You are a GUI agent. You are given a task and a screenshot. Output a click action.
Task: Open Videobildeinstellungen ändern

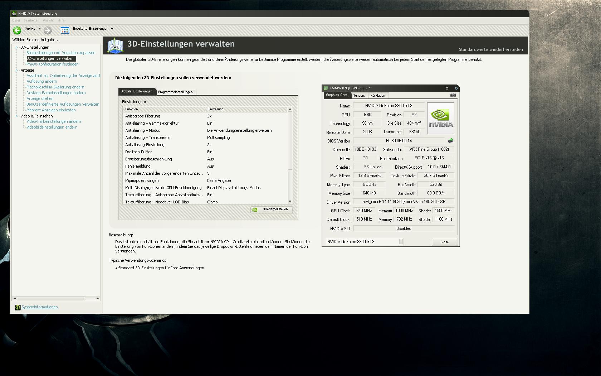(52, 127)
